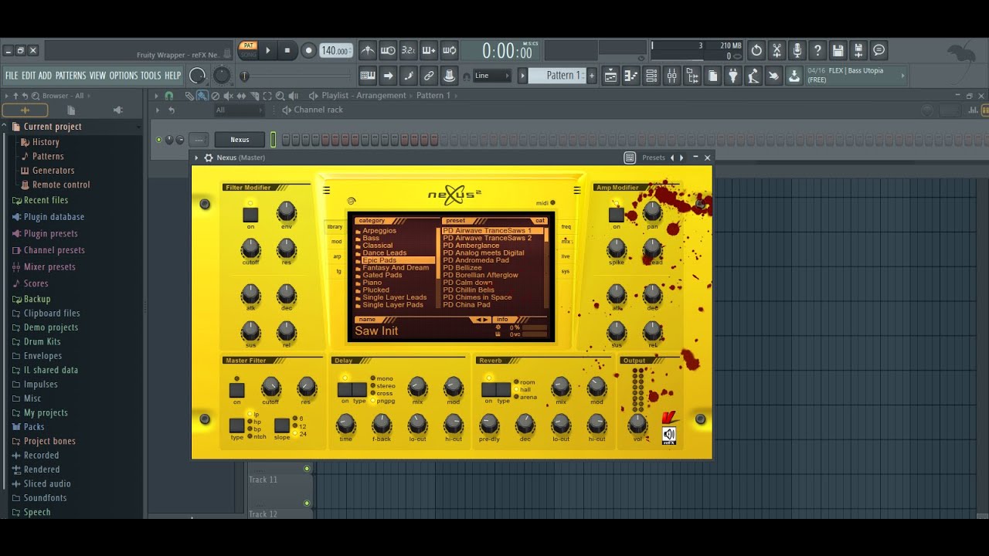The width and height of the screenshot is (989, 556).
Task: Open the TOOLS menu
Action: (x=151, y=76)
